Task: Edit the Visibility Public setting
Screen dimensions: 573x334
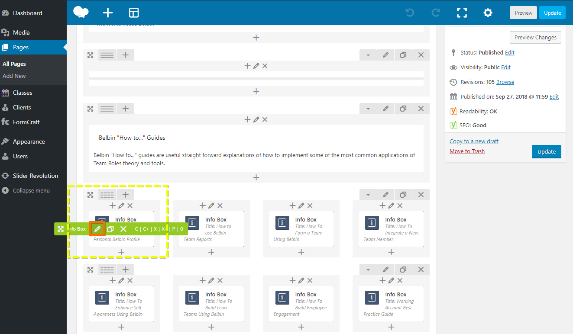Action: pyautogui.click(x=506, y=67)
